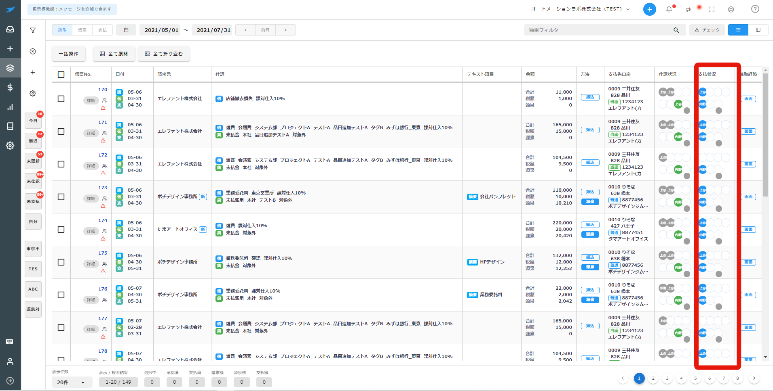Open the 今日 quick filter
The width and height of the screenshot is (773, 391).
pyautogui.click(x=33, y=121)
